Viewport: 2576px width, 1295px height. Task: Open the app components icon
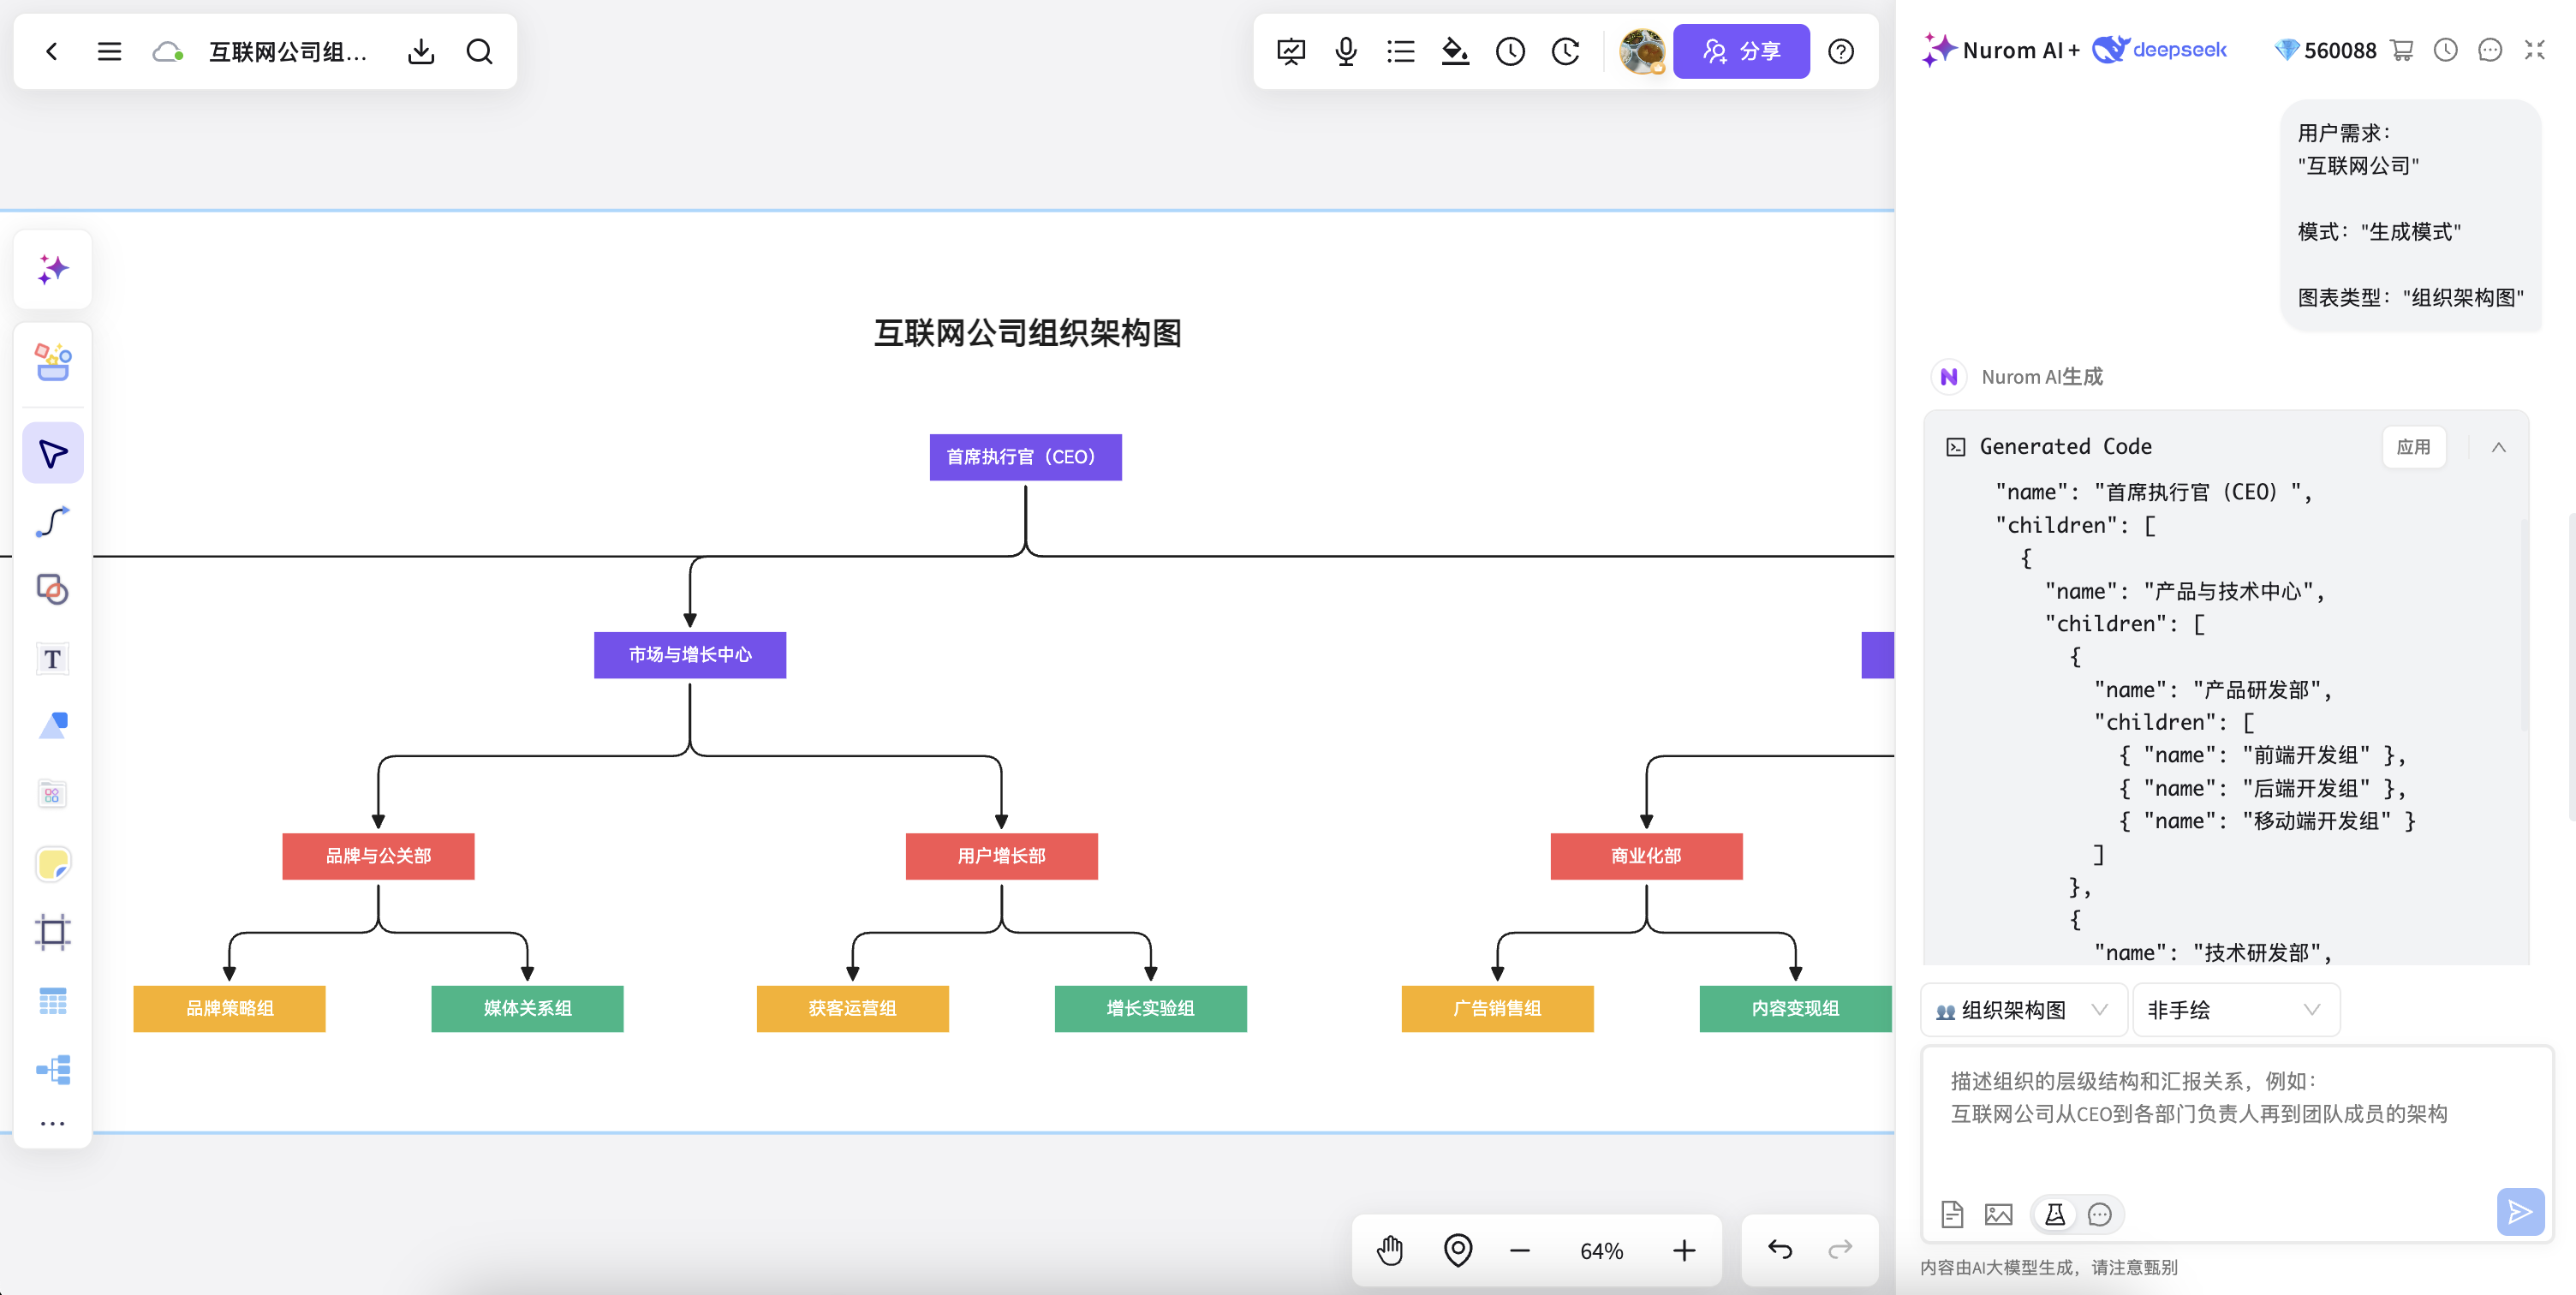pyautogui.click(x=53, y=794)
